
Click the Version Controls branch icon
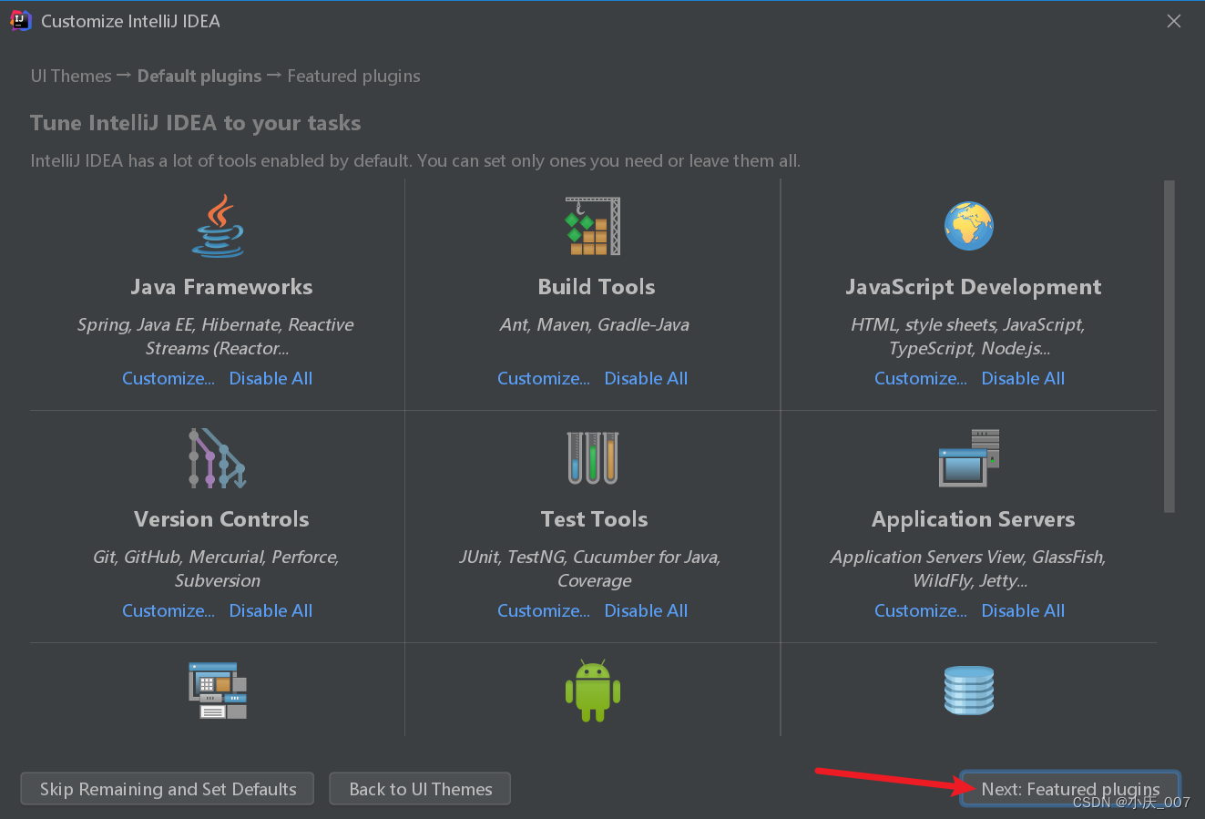tap(218, 458)
